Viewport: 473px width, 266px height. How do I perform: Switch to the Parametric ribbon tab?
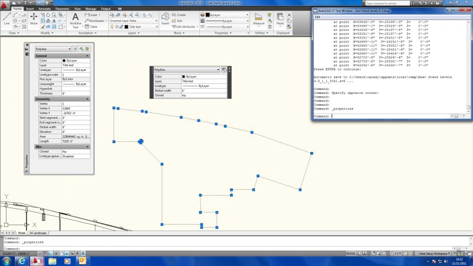(63, 9)
